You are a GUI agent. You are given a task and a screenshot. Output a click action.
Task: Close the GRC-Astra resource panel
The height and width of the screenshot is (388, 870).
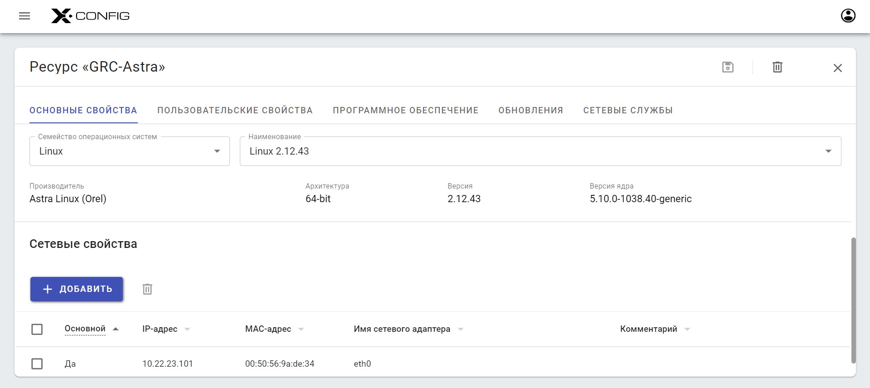[x=837, y=68]
